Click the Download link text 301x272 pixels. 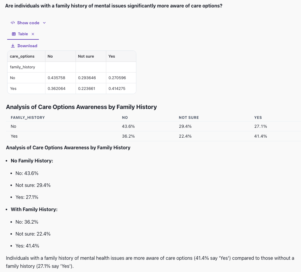[27, 46]
